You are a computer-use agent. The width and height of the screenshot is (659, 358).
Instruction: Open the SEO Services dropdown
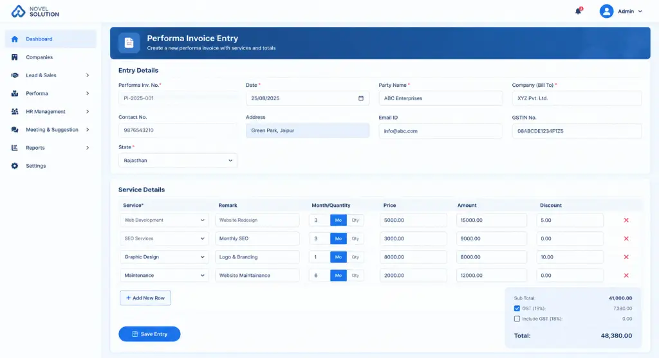tap(164, 238)
